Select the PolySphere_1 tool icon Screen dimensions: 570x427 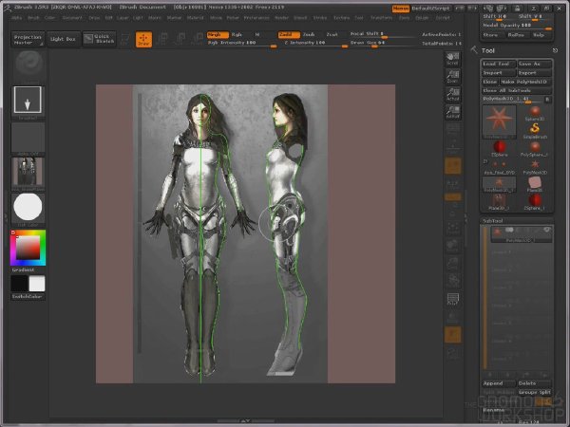point(534,149)
